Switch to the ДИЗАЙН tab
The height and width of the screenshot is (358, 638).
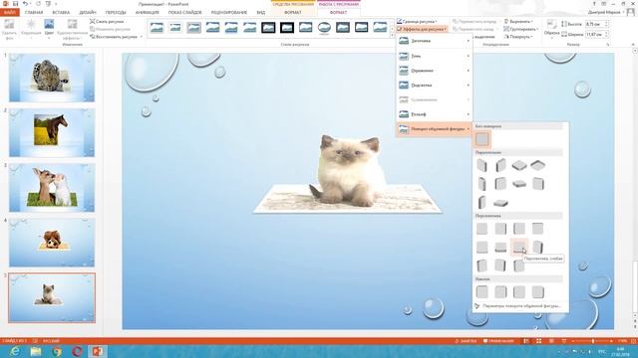pyautogui.click(x=88, y=13)
